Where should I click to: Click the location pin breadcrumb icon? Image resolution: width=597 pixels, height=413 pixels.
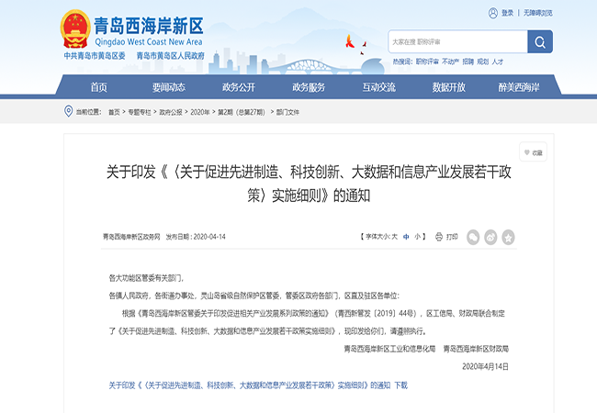click(68, 111)
